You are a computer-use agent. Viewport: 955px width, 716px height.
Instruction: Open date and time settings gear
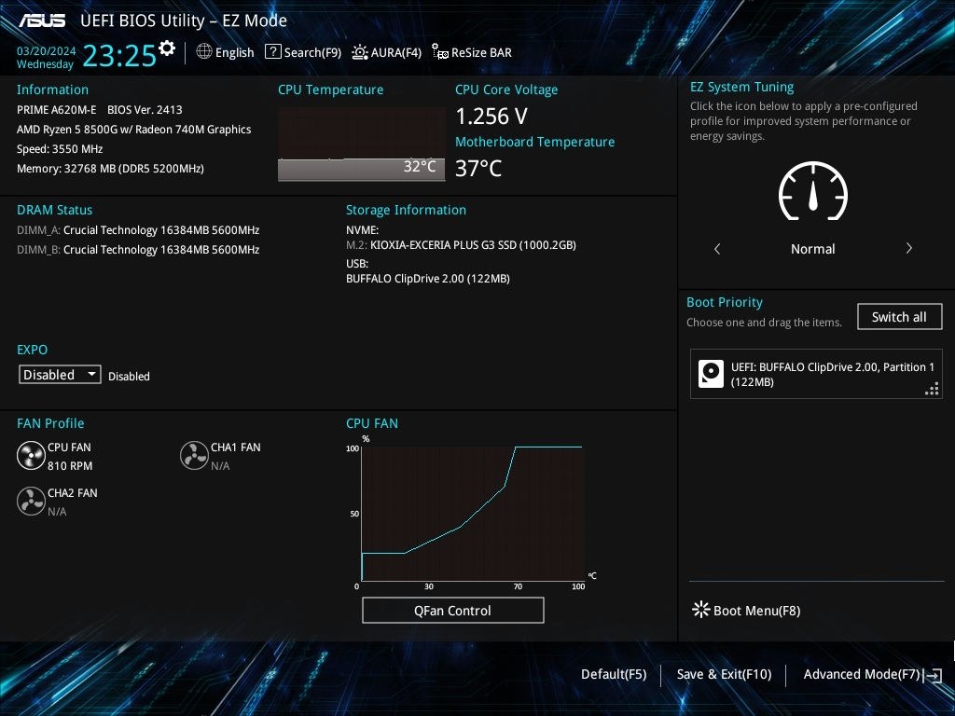tap(167, 48)
